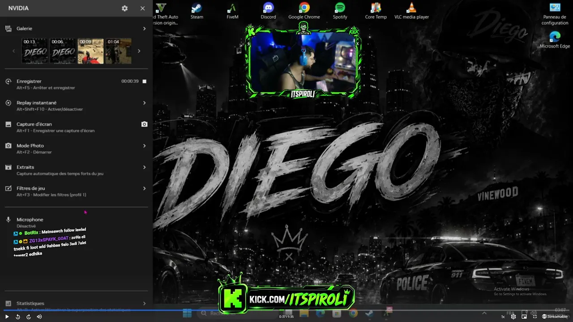Play the Streamable video
The height and width of the screenshot is (322, 573).
tap(7, 317)
